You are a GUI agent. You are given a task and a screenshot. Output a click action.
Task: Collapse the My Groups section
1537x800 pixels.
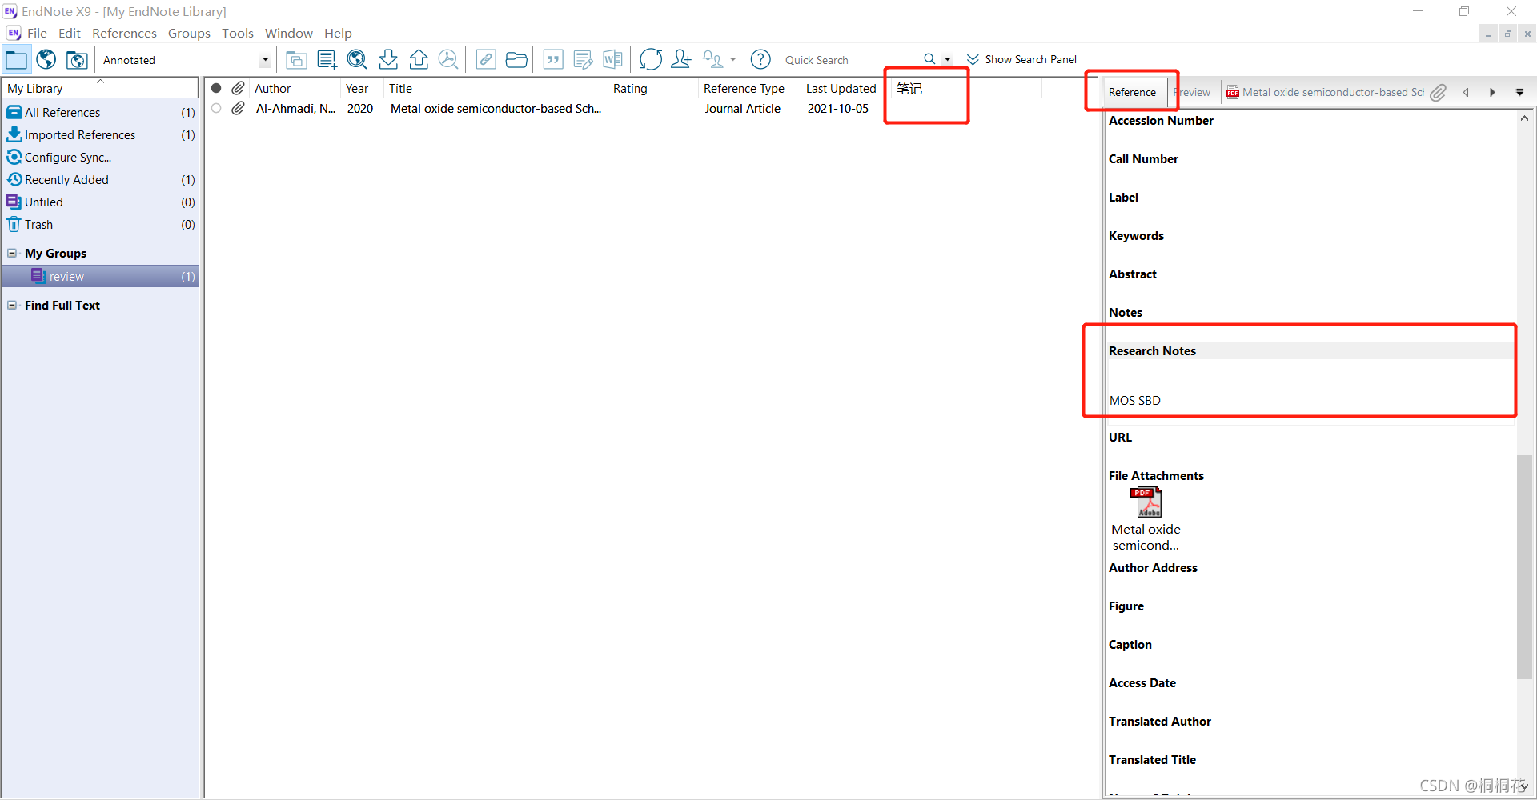tap(12, 253)
